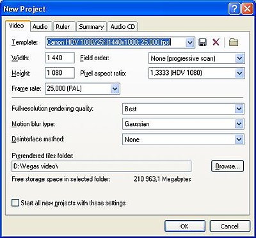Expand the Deinterlace method dropdown

point(239,139)
